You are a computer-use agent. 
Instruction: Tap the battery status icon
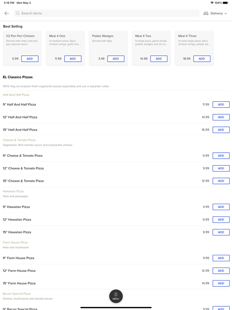225,3
